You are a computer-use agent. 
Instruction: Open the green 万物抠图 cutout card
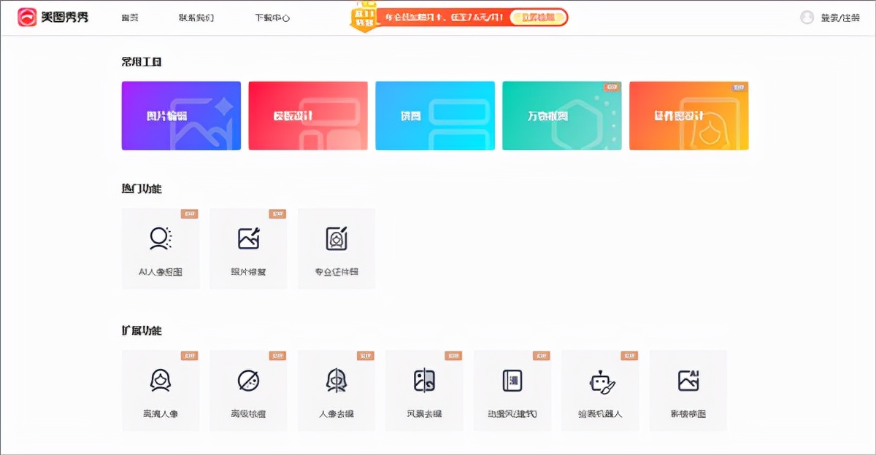(x=562, y=115)
